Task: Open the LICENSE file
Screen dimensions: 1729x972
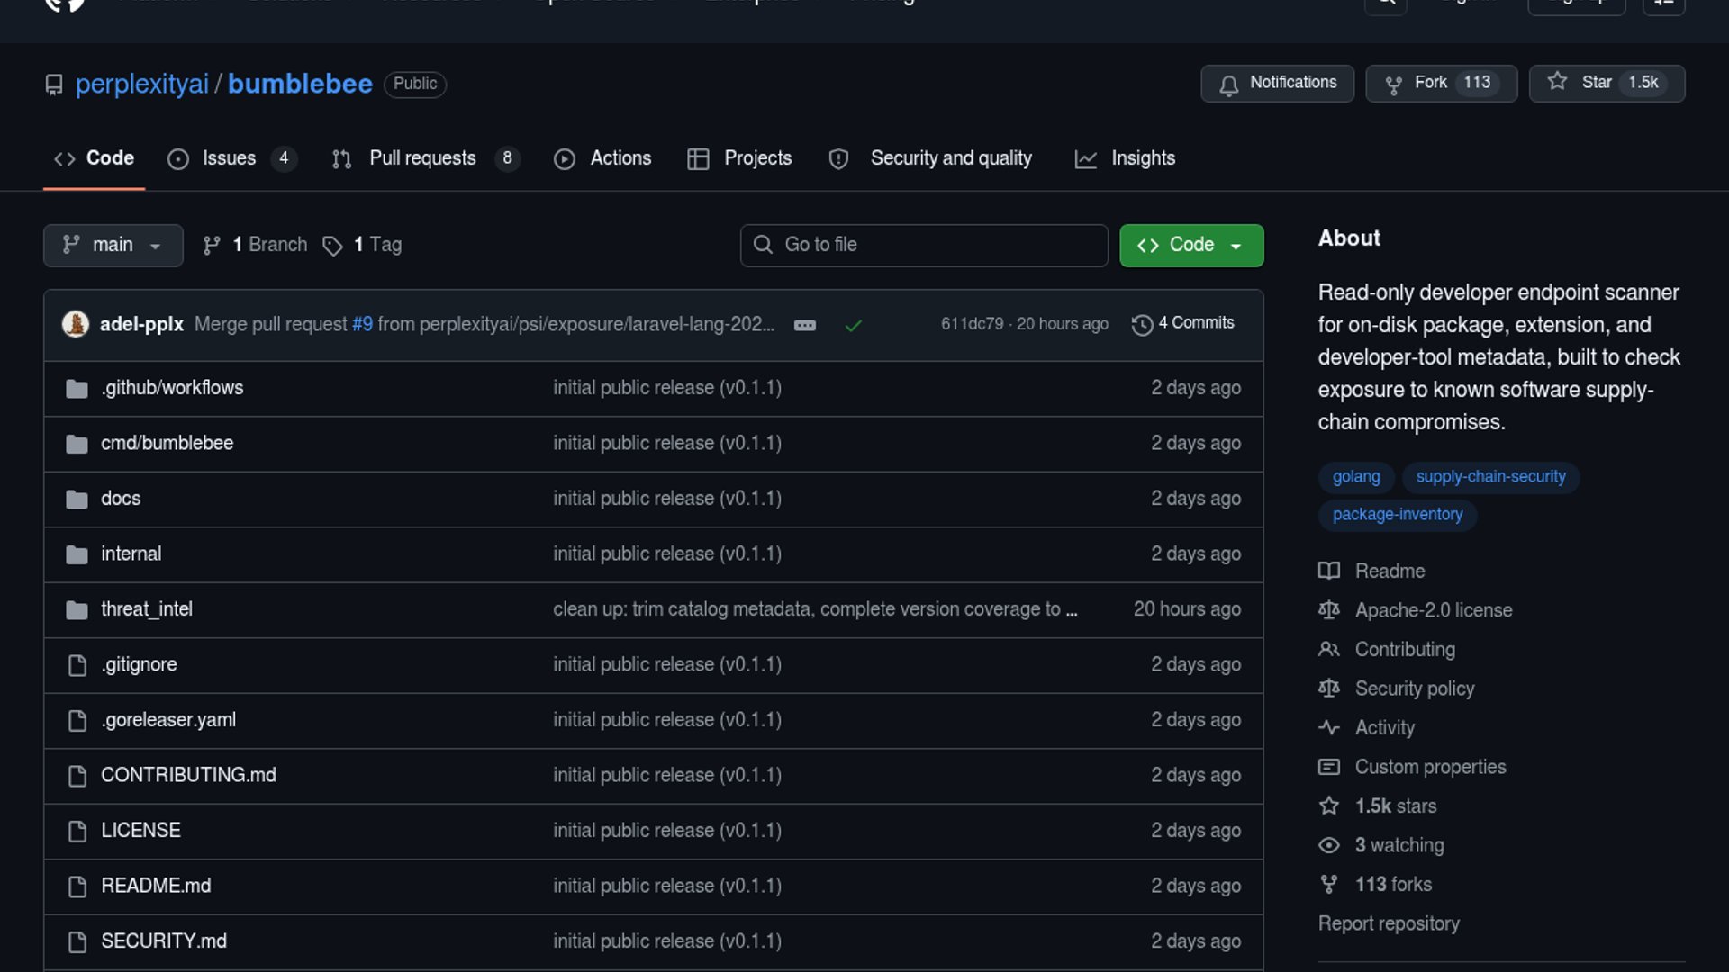Action: point(140,831)
